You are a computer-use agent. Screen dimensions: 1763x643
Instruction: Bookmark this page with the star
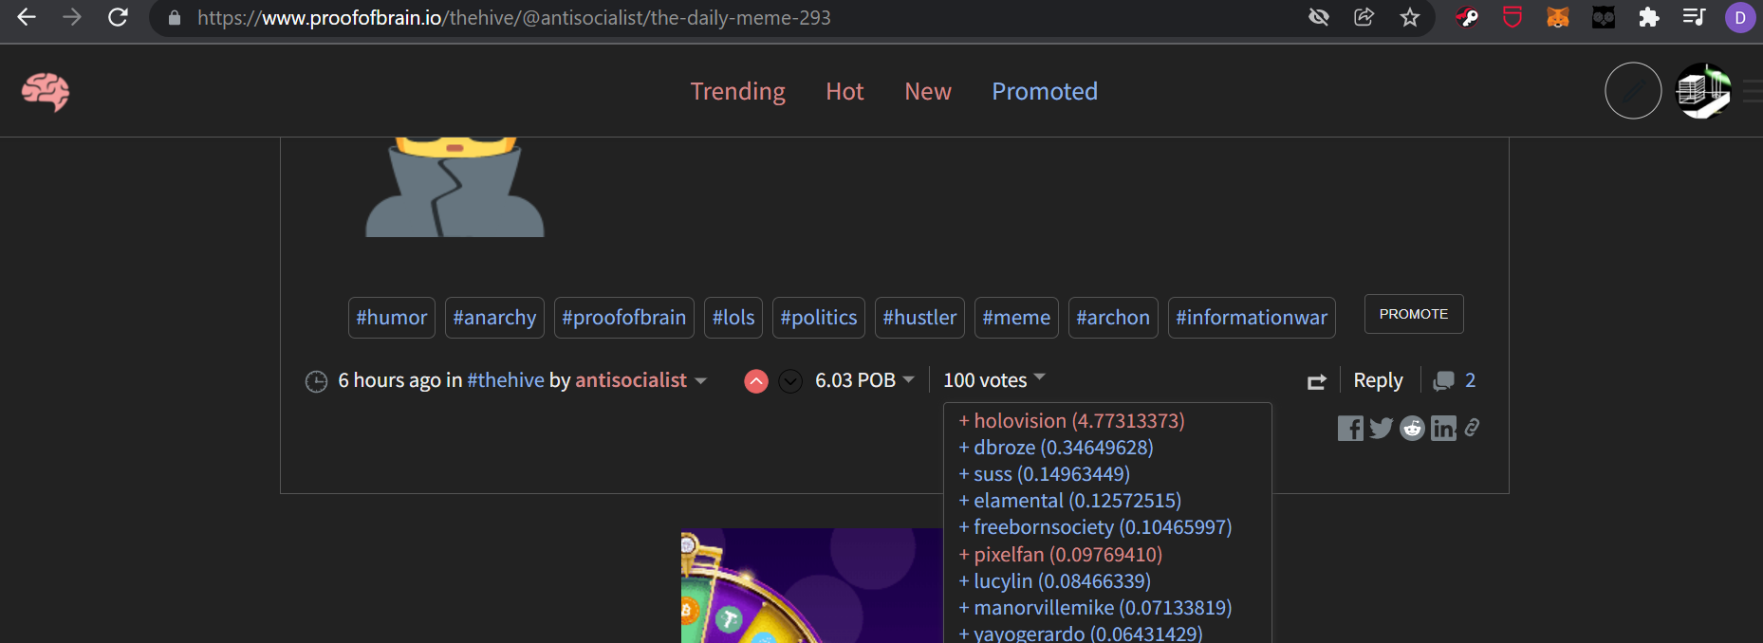(x=1410, y=17)
